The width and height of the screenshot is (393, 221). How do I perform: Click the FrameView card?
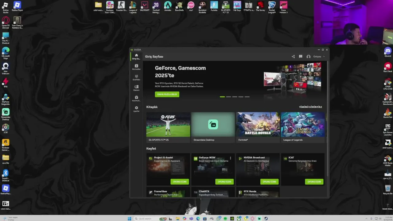coord(168,192)
